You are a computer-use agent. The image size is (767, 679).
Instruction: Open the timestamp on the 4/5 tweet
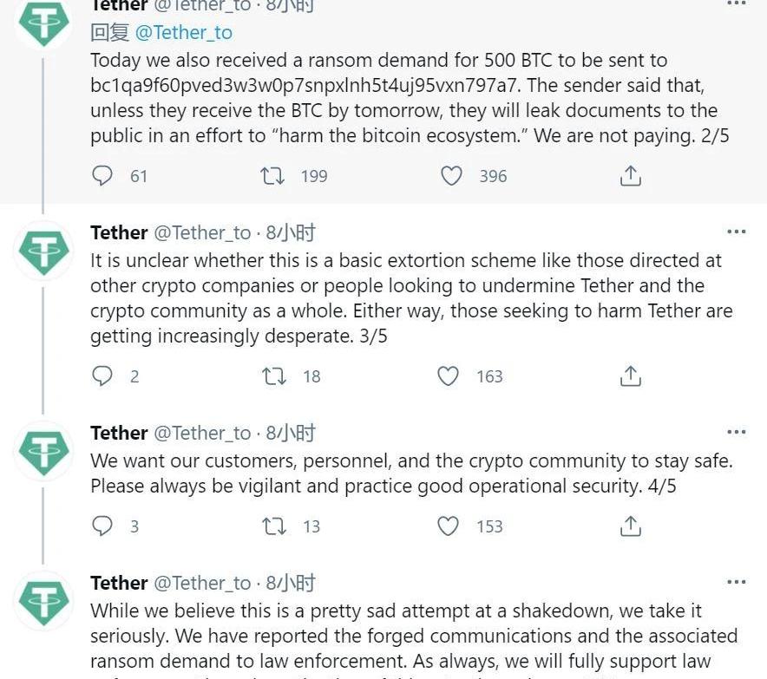tap(291, 433)
